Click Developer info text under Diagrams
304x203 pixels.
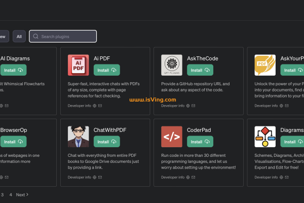(x=266, y=177)
